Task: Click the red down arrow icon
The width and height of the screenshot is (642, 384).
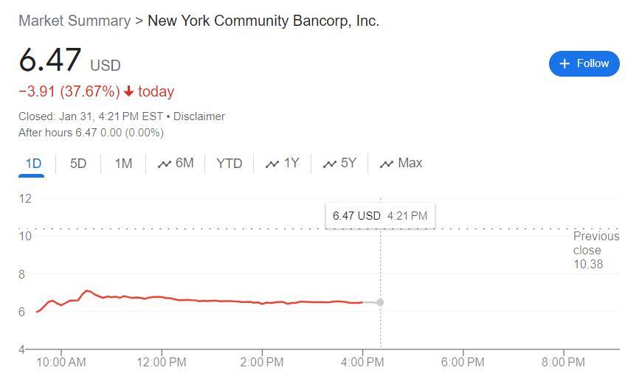Action: pos(129,92)
